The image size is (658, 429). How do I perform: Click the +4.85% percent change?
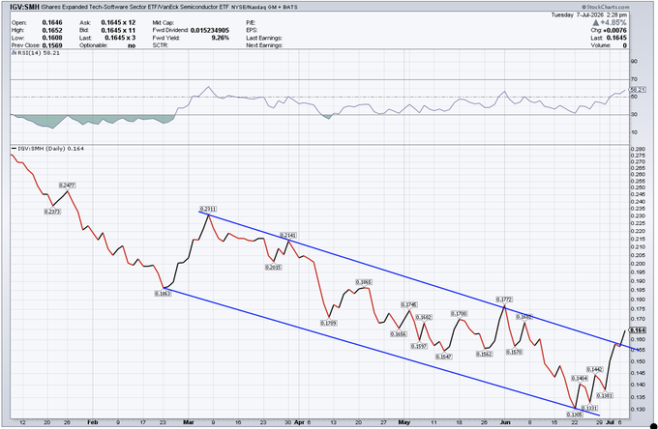(x=613, y=22)
